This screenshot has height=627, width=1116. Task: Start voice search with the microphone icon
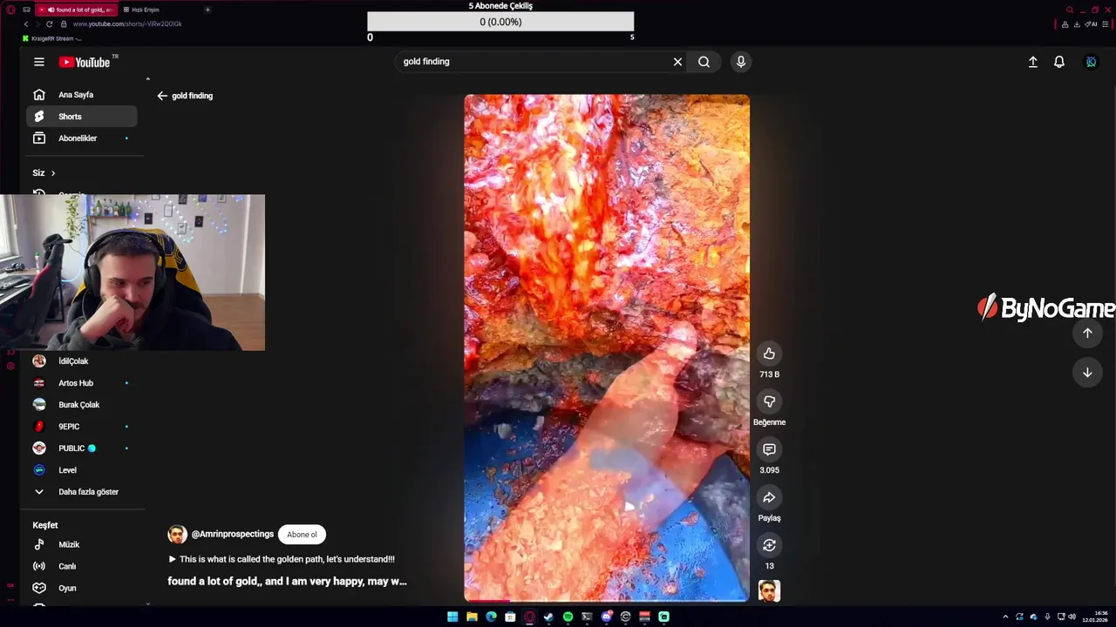pyautogui.click(x=740, y=62)
